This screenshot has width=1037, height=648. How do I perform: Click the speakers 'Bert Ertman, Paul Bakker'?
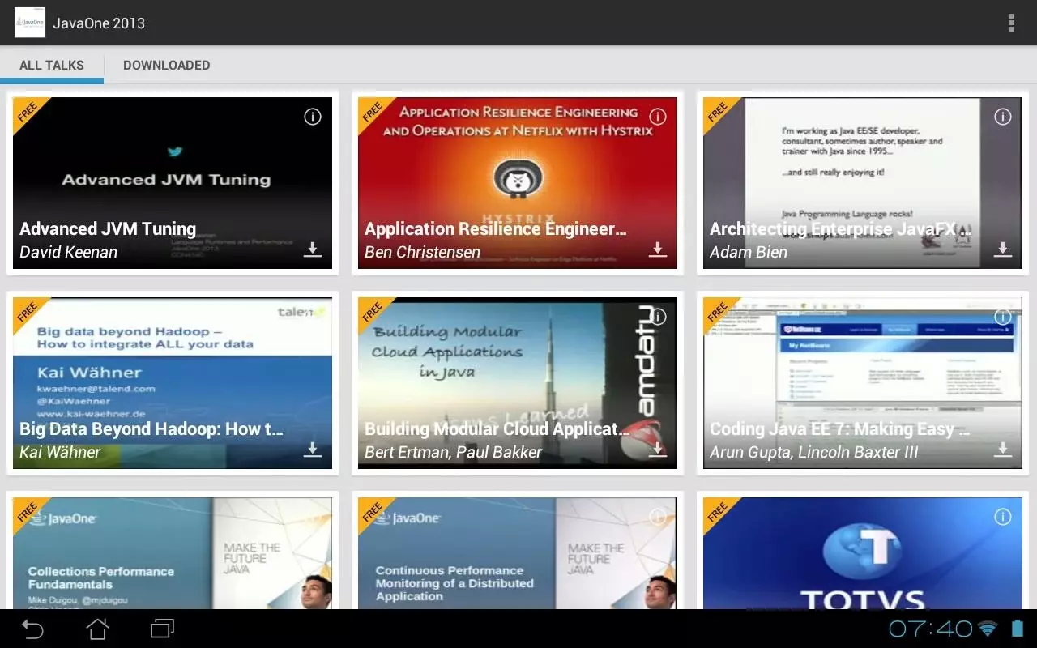(x=453, y=452)
